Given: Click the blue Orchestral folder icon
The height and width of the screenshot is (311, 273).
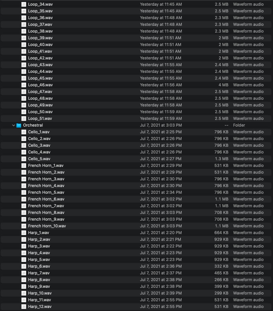Looking at the screenshot, I should (x=19, y=125).
